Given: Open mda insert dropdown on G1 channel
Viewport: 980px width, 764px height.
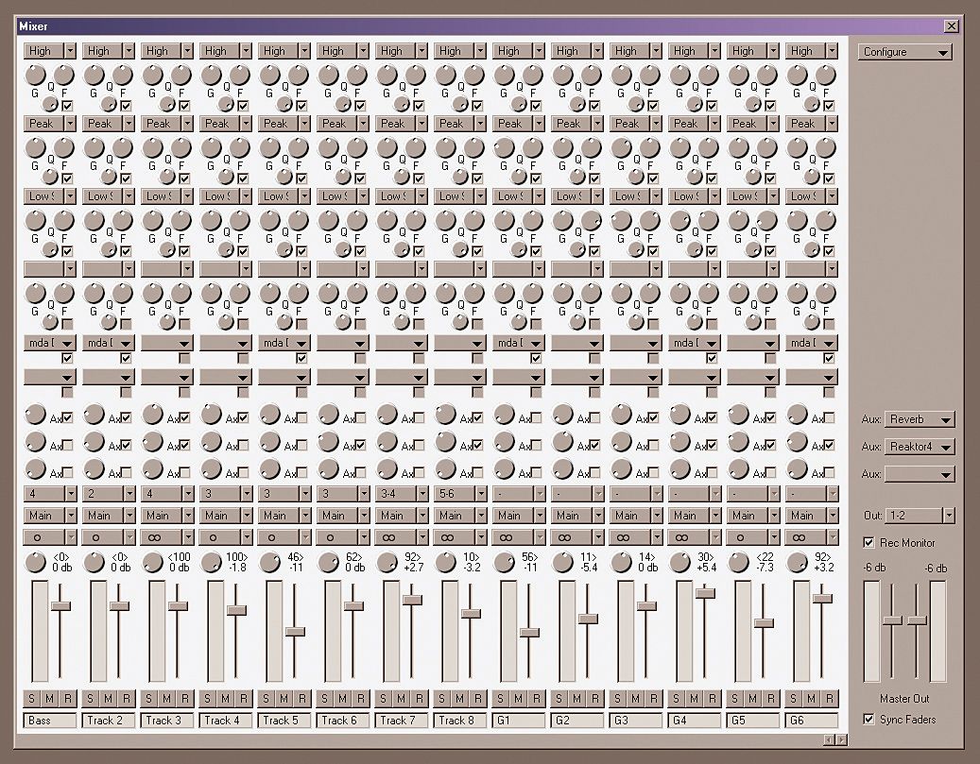Looking at the screenshot, I should (x=519, y=342).
